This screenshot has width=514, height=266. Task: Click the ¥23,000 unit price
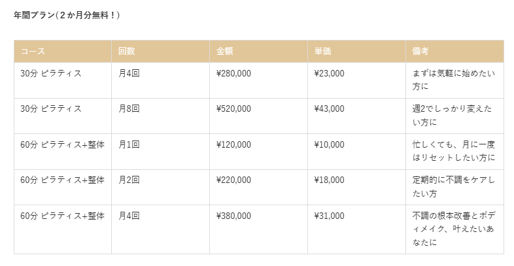tap(329, 73)
